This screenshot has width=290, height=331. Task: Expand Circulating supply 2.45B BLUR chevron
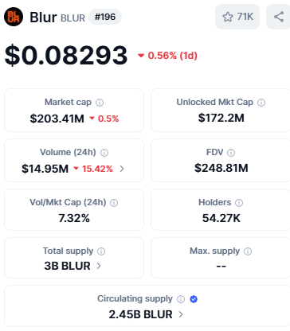coord(181,314)
